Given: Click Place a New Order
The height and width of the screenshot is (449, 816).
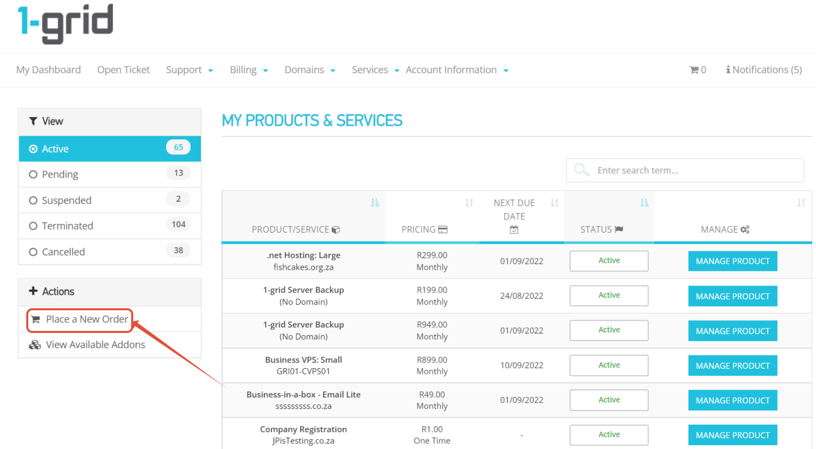Looking at the screenshot, I should pos(80,319).
